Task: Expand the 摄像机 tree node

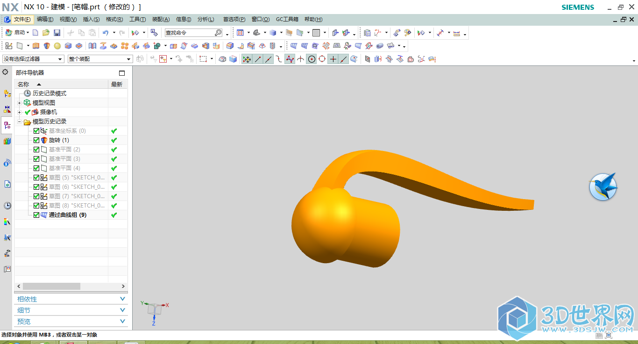Action: click(x=19, y=112)
